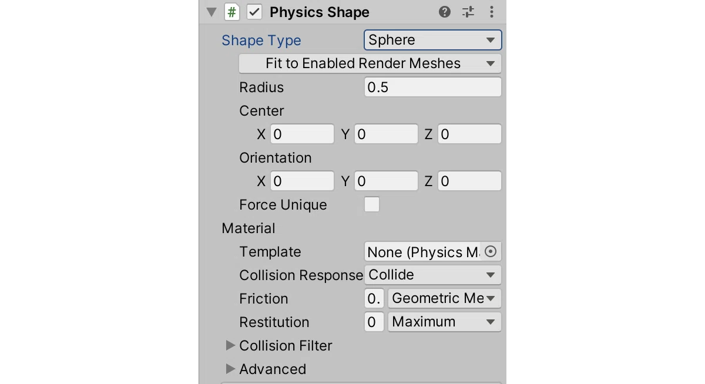Click the Shape Type label
The image size is (705, 384).
pyautogui.click(x=261, y=41)
